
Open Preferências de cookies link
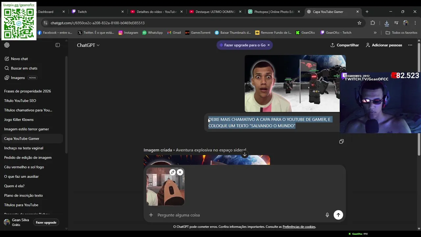(x=299, y=227)
